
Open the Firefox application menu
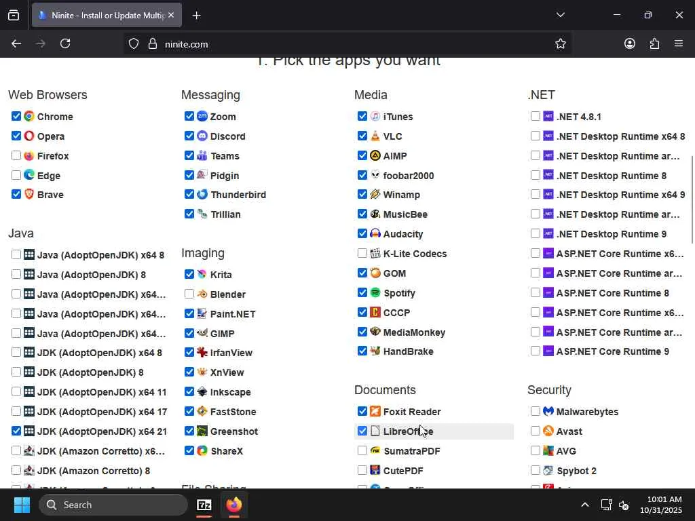point(679,43)
